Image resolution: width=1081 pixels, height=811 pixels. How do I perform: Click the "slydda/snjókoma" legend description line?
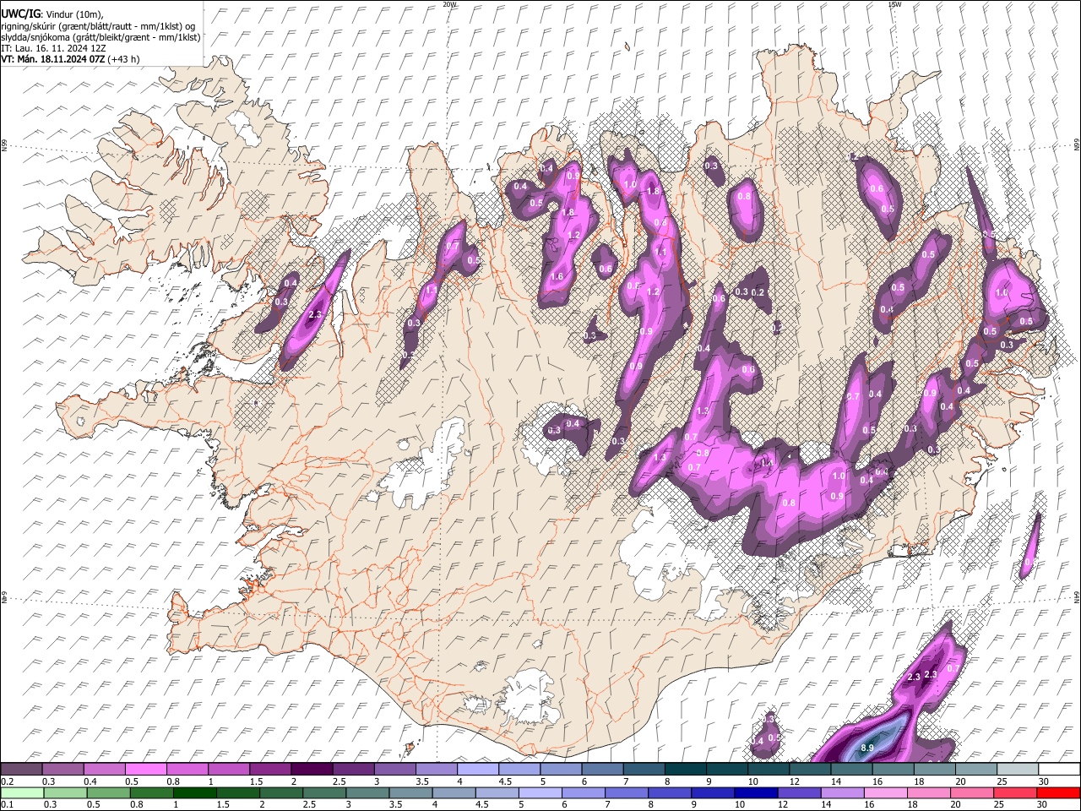point(100,37)
